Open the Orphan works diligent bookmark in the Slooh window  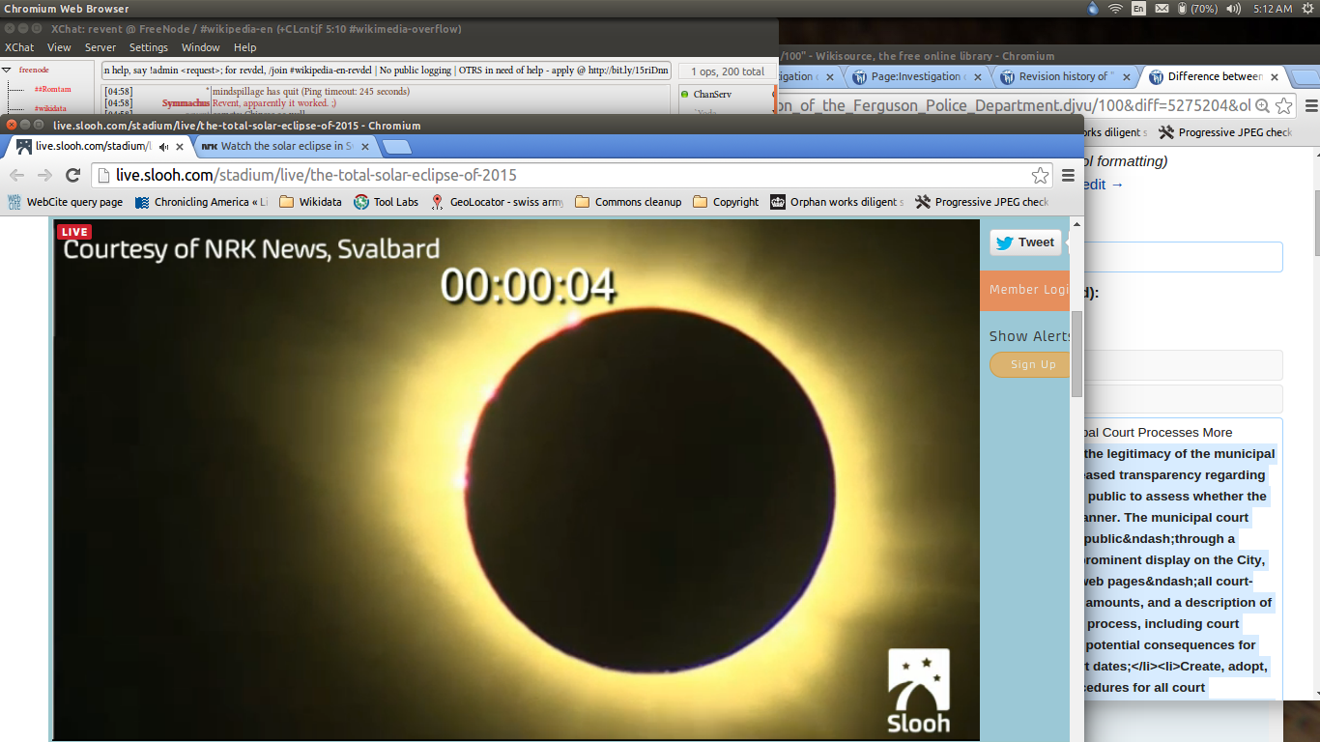tap(837, 202)
